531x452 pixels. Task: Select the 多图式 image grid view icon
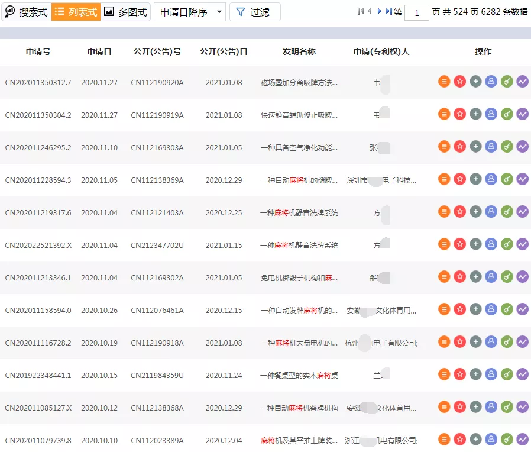pyautogui.click(x=127, y=12)
